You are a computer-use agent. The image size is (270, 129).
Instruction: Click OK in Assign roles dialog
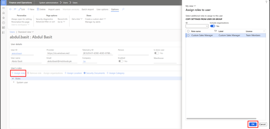point(253,124)
